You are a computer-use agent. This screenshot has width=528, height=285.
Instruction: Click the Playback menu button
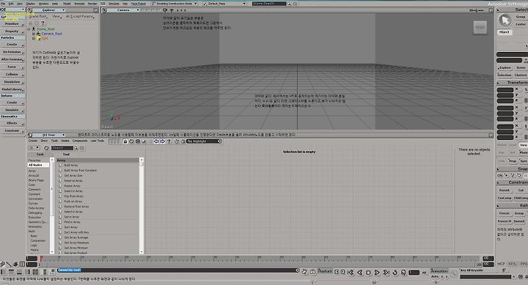[325, 271]
